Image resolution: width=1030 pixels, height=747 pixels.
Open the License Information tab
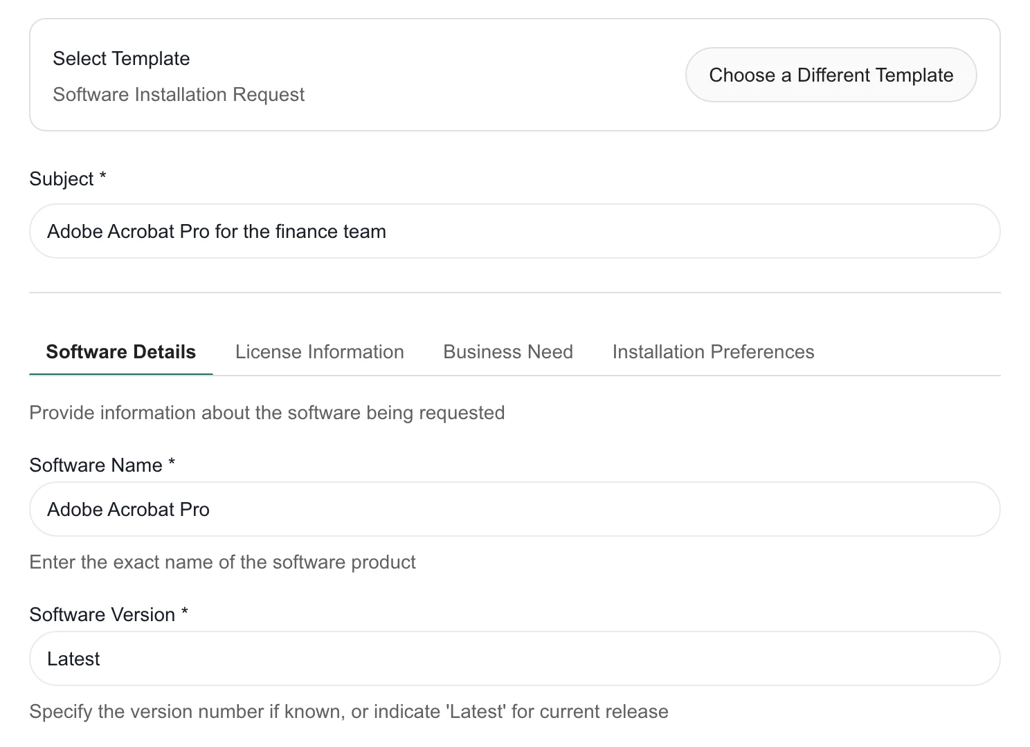(x=320, y=351)
